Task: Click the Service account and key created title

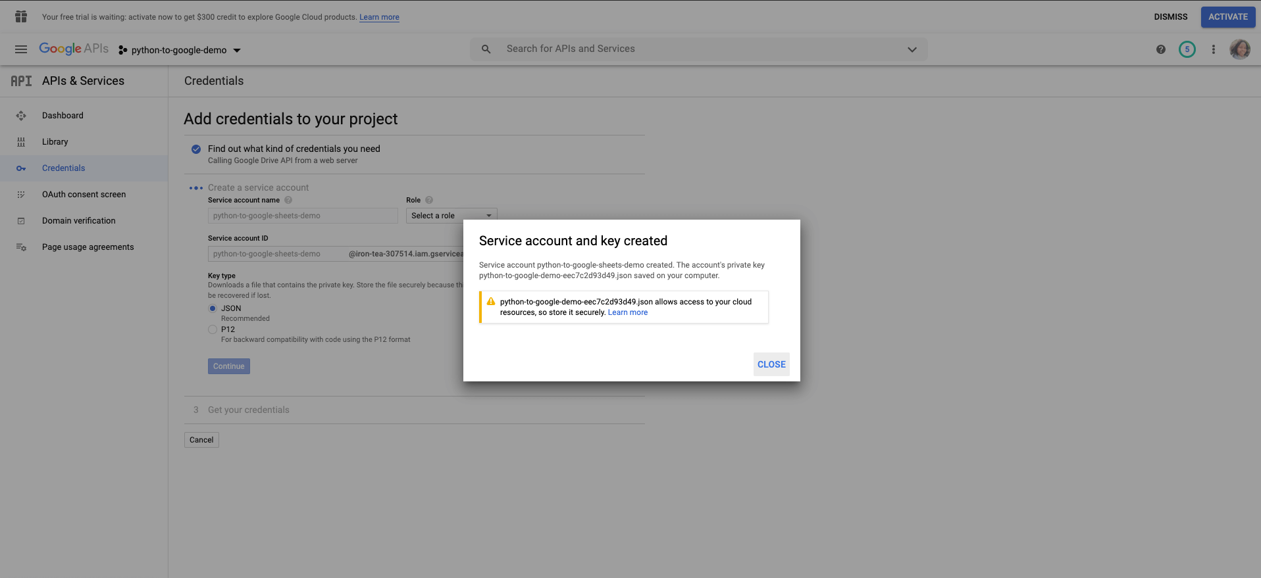Action: click(x=573, y=241)
